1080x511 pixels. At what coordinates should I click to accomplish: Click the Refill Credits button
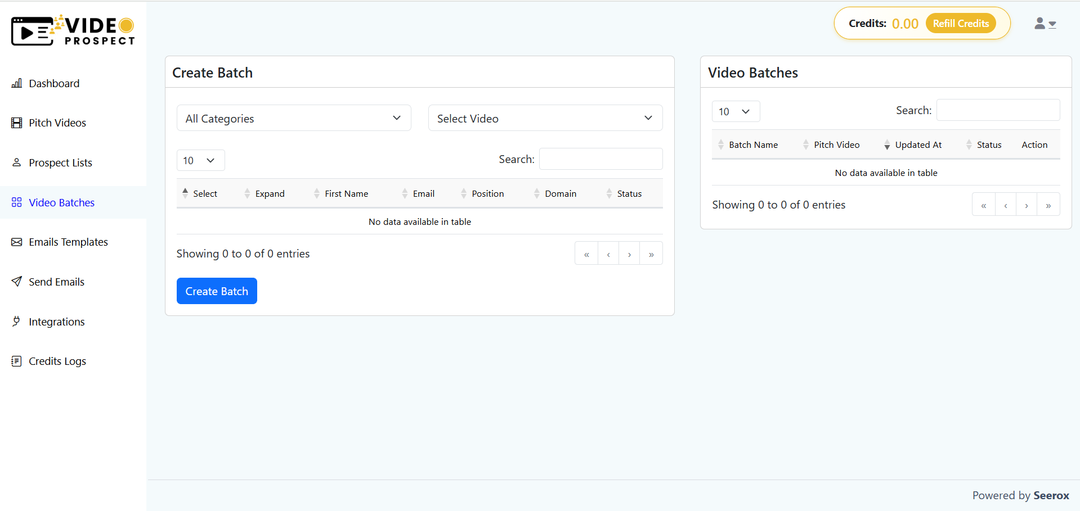[x=960, y=23]
